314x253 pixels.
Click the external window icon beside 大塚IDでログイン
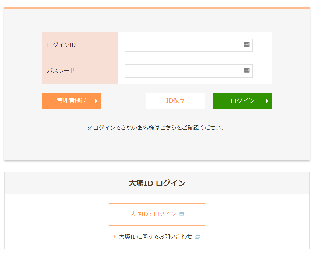tap(181, 214)
